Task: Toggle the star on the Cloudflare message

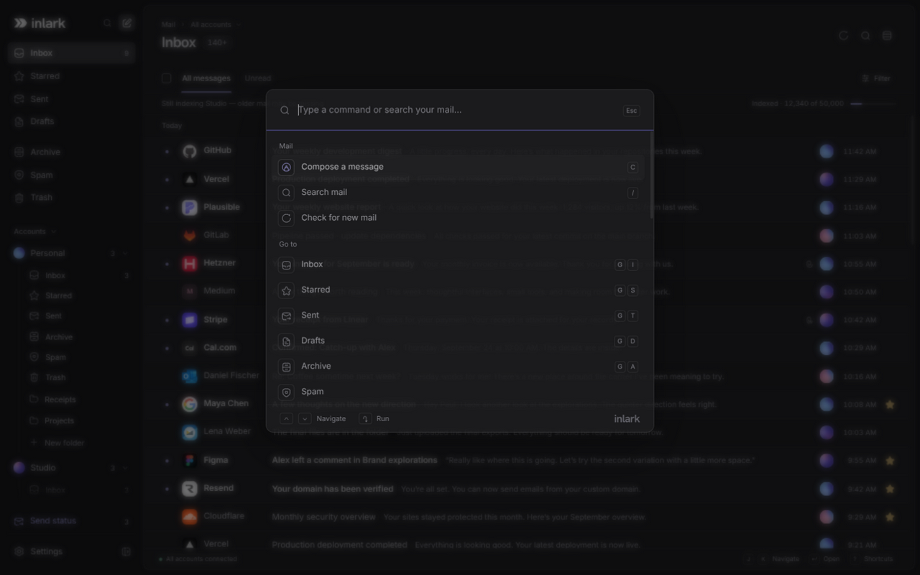Action: coord(890,517)
